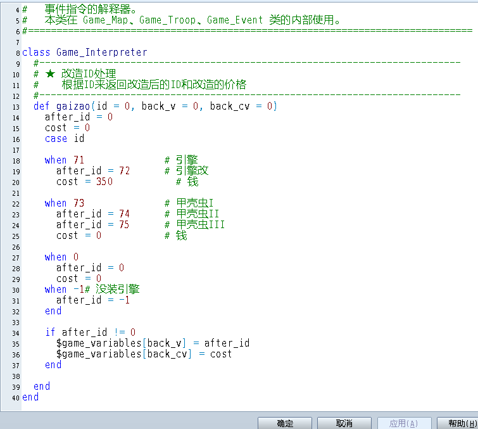Click 'cost = 0' on line 15
This screenshot has width=478, height=429.
click(67, 127)
